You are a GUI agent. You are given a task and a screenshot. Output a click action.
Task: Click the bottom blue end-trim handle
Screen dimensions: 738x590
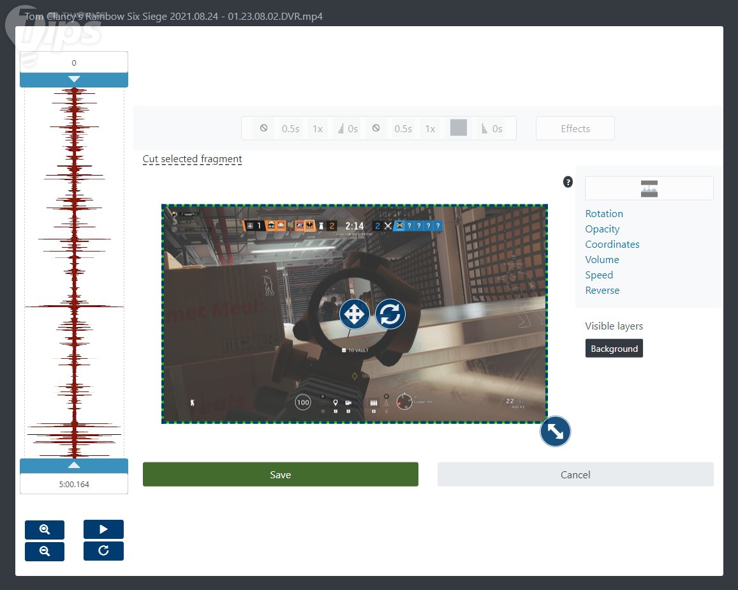tap(74, 465)
